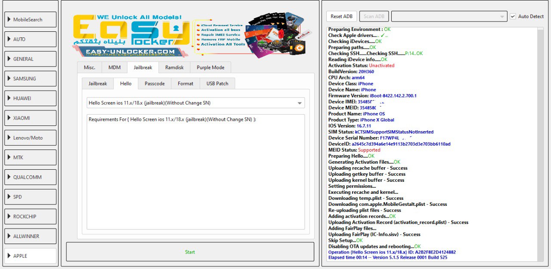Click the Operation ID log line

[392, 252]
